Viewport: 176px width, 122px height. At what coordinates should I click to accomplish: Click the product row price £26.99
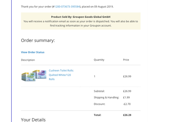127,76
